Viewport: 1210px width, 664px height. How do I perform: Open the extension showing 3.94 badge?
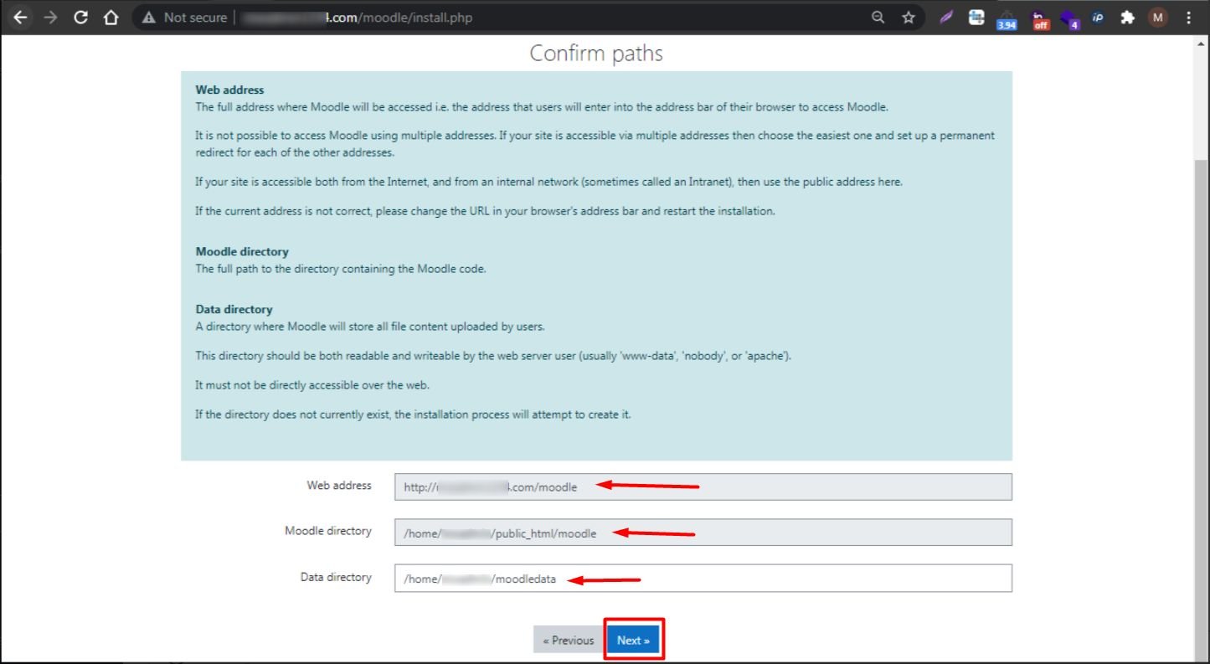point(1007,19)
